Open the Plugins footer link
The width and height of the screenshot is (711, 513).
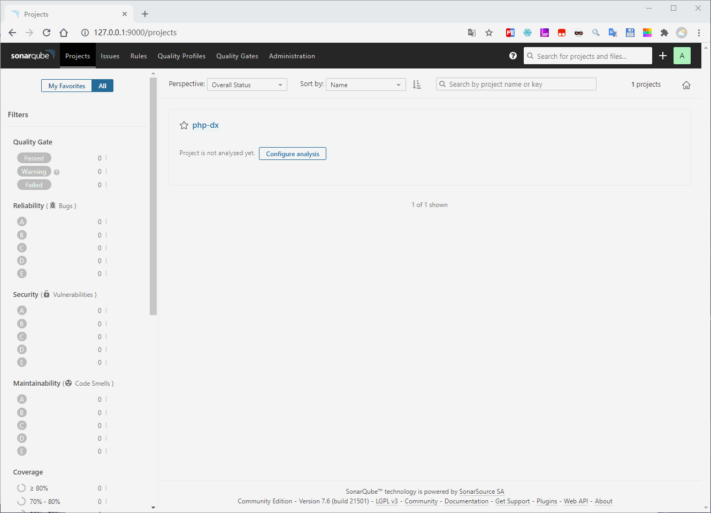click(x=547, y=501)
